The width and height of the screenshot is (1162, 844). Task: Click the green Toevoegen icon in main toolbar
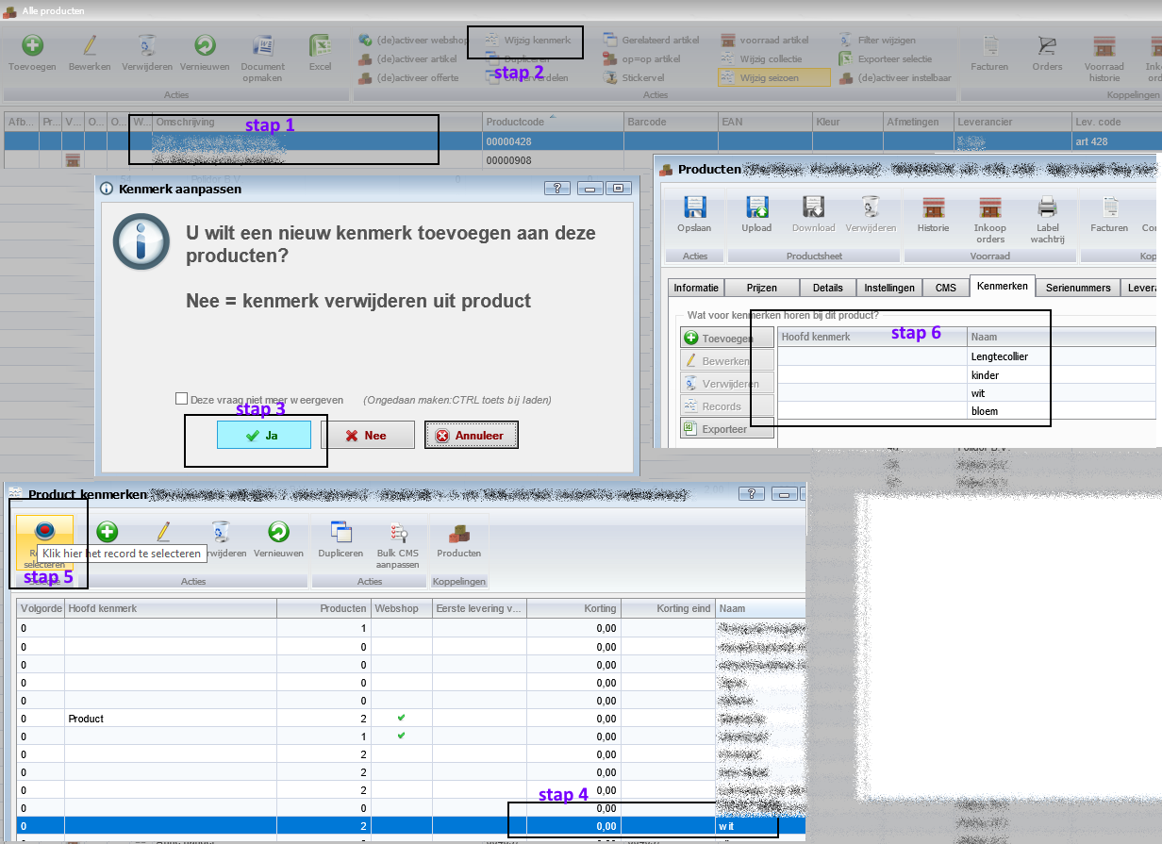tap(32, 46)
